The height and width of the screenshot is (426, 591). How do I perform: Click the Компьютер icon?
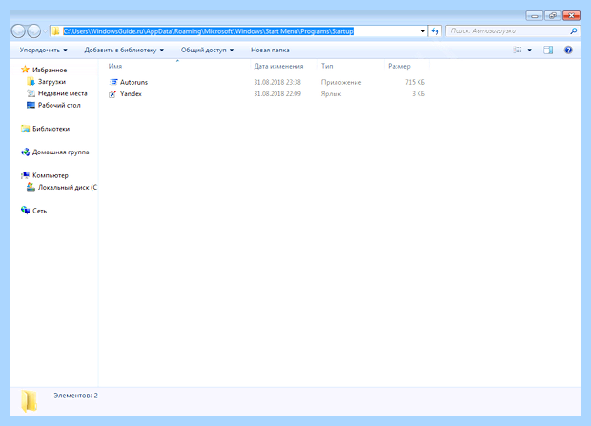pyautogui.click(x=25, y=175)
